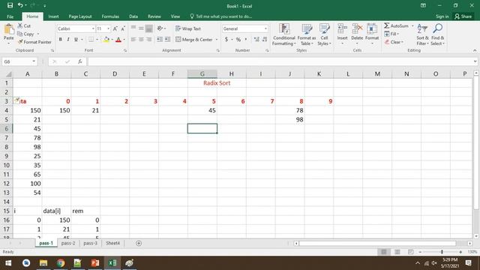Click the Windows Start button
Screen dimensions: 480x270
[8, 263]
